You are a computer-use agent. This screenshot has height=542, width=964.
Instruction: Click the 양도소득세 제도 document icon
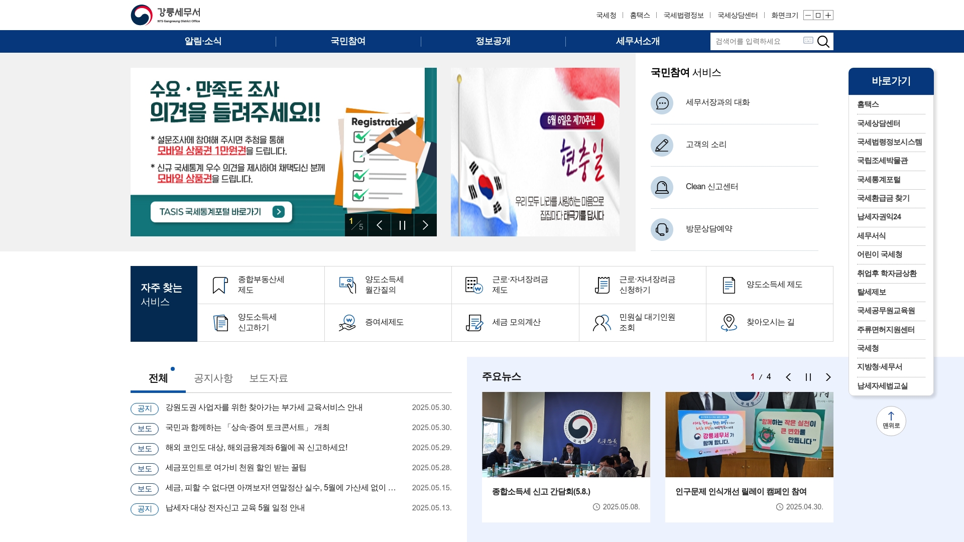coord(729,285)
